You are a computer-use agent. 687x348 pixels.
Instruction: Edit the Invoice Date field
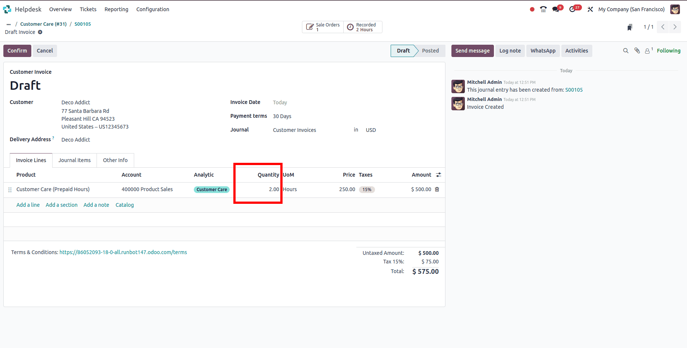pos(280,102)
